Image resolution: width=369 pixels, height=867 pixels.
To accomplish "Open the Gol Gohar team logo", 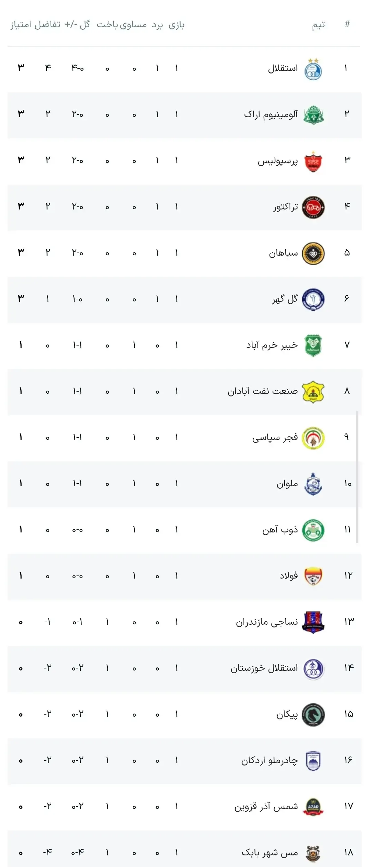I will (313, 300).
